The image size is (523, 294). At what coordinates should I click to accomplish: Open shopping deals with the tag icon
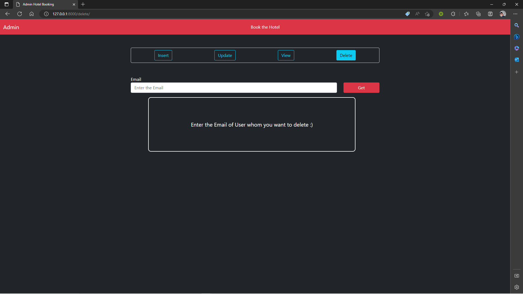(x=408, y=14)
